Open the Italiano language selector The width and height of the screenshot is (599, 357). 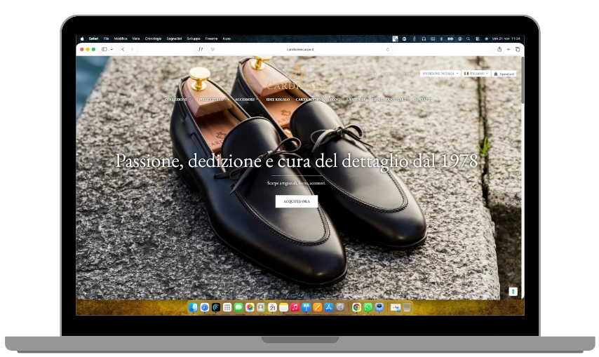[476, 74]
